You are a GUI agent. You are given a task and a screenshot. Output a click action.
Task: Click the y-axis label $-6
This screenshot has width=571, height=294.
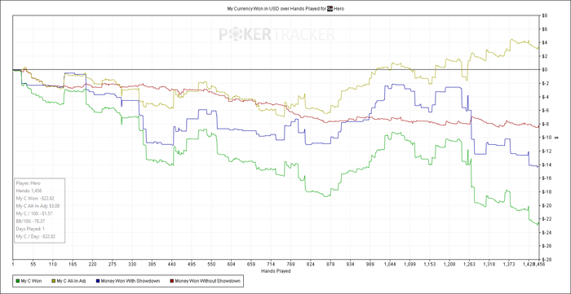(x=546, y=110)
